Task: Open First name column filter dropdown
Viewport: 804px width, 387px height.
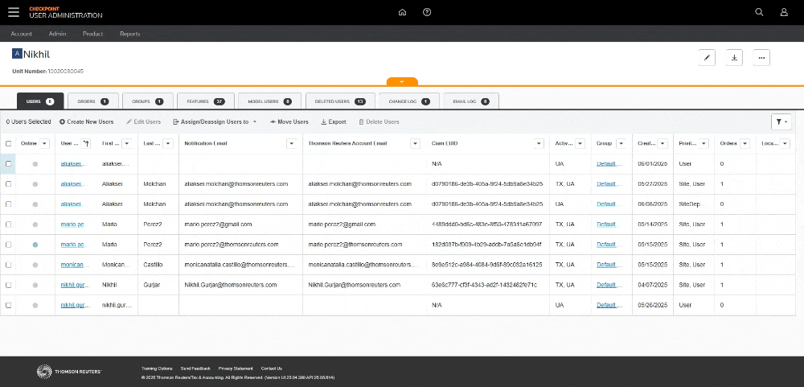Action: click(127, 144)
